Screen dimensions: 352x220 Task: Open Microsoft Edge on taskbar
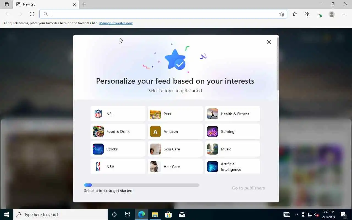coord(142,215)
